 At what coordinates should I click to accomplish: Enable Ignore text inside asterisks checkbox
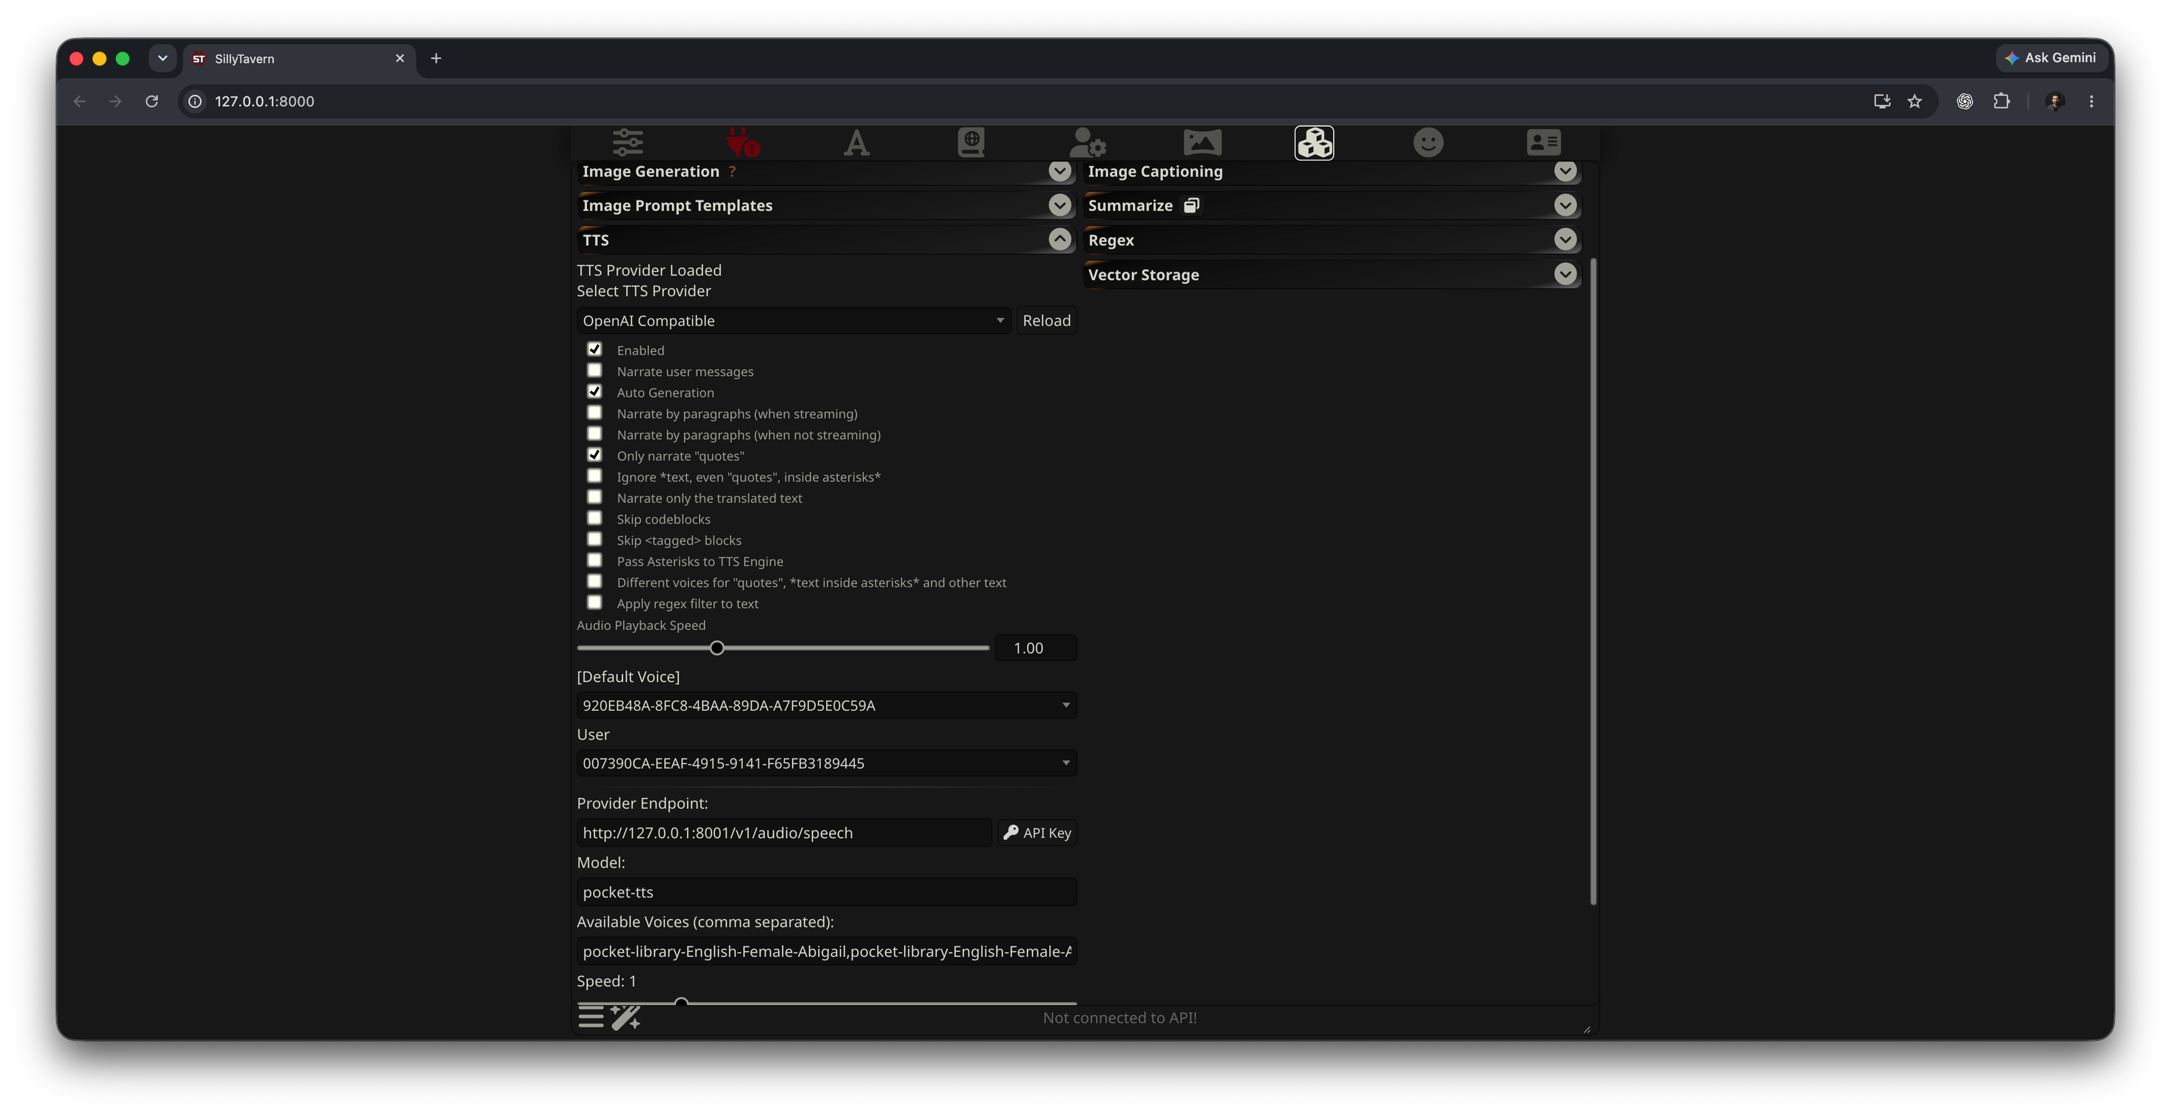pos(594,475)
